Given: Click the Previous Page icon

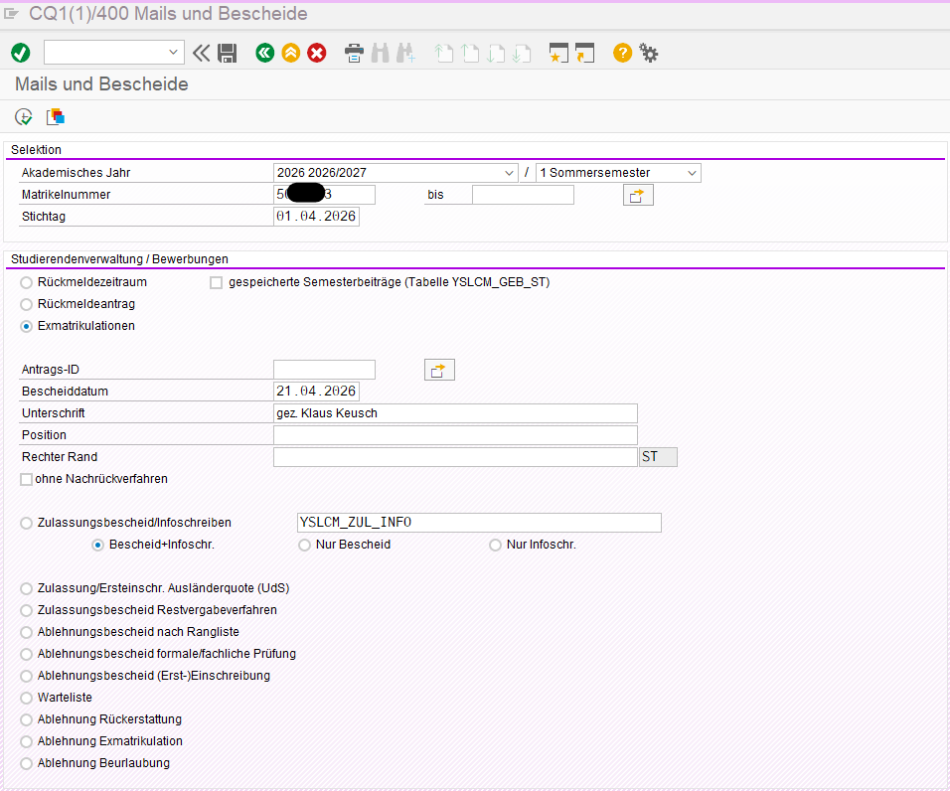Looking at the screenshot, I should click(470, 54).
